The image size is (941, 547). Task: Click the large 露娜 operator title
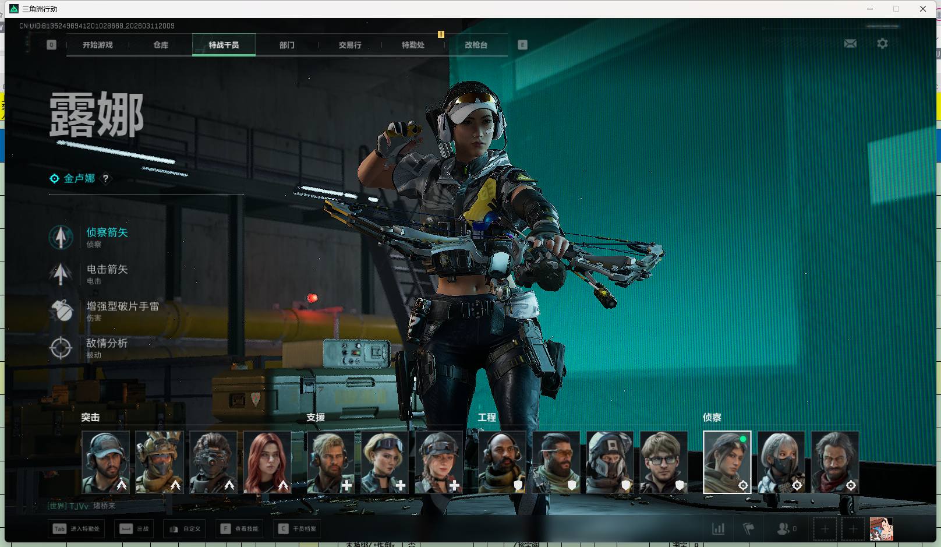point(97,114)
